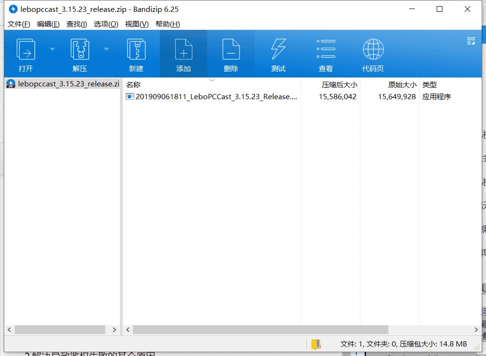This screenshot has height=356, width=486.
Task: Click the Delete (删除) toolbar icon
Action: (x=231, y=49)
